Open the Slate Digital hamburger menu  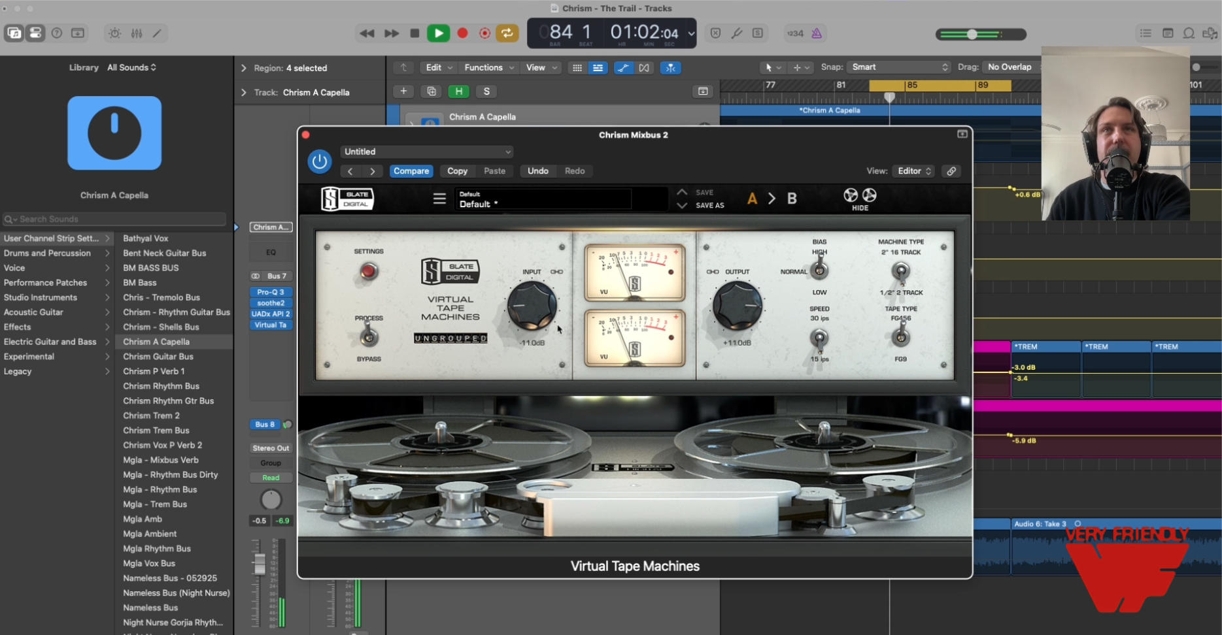click(439, 198)
